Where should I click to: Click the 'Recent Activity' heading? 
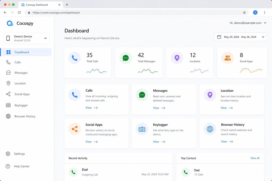pyautogui.click(x=78, y=158)
